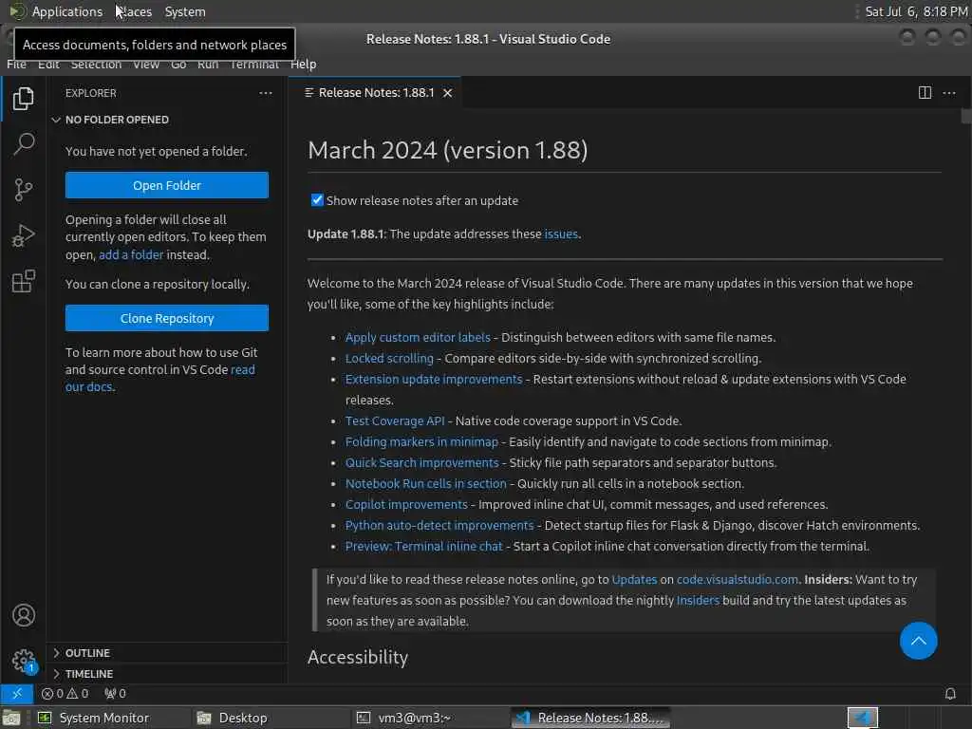Image resolution: width=972 pixels, height=729 pixels.
Task: Open the Go menu
Action: 178,65
